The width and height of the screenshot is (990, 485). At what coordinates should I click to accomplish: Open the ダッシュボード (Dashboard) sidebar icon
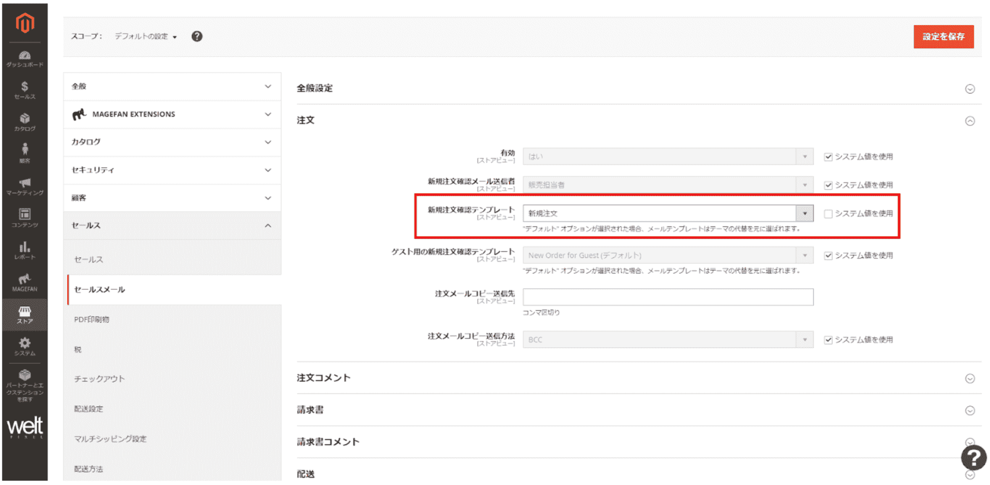click(25, 57)
